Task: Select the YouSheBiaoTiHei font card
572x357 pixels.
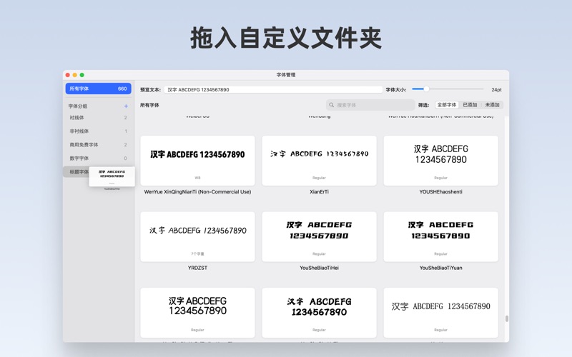Action: click(319, 236)
